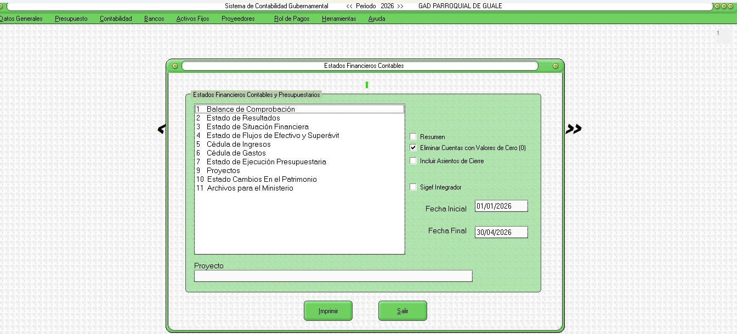Uncheck Eliminar Cuentas con Valores de Cero
This screenshot has height=334, width=737.
tap(413, 148)
